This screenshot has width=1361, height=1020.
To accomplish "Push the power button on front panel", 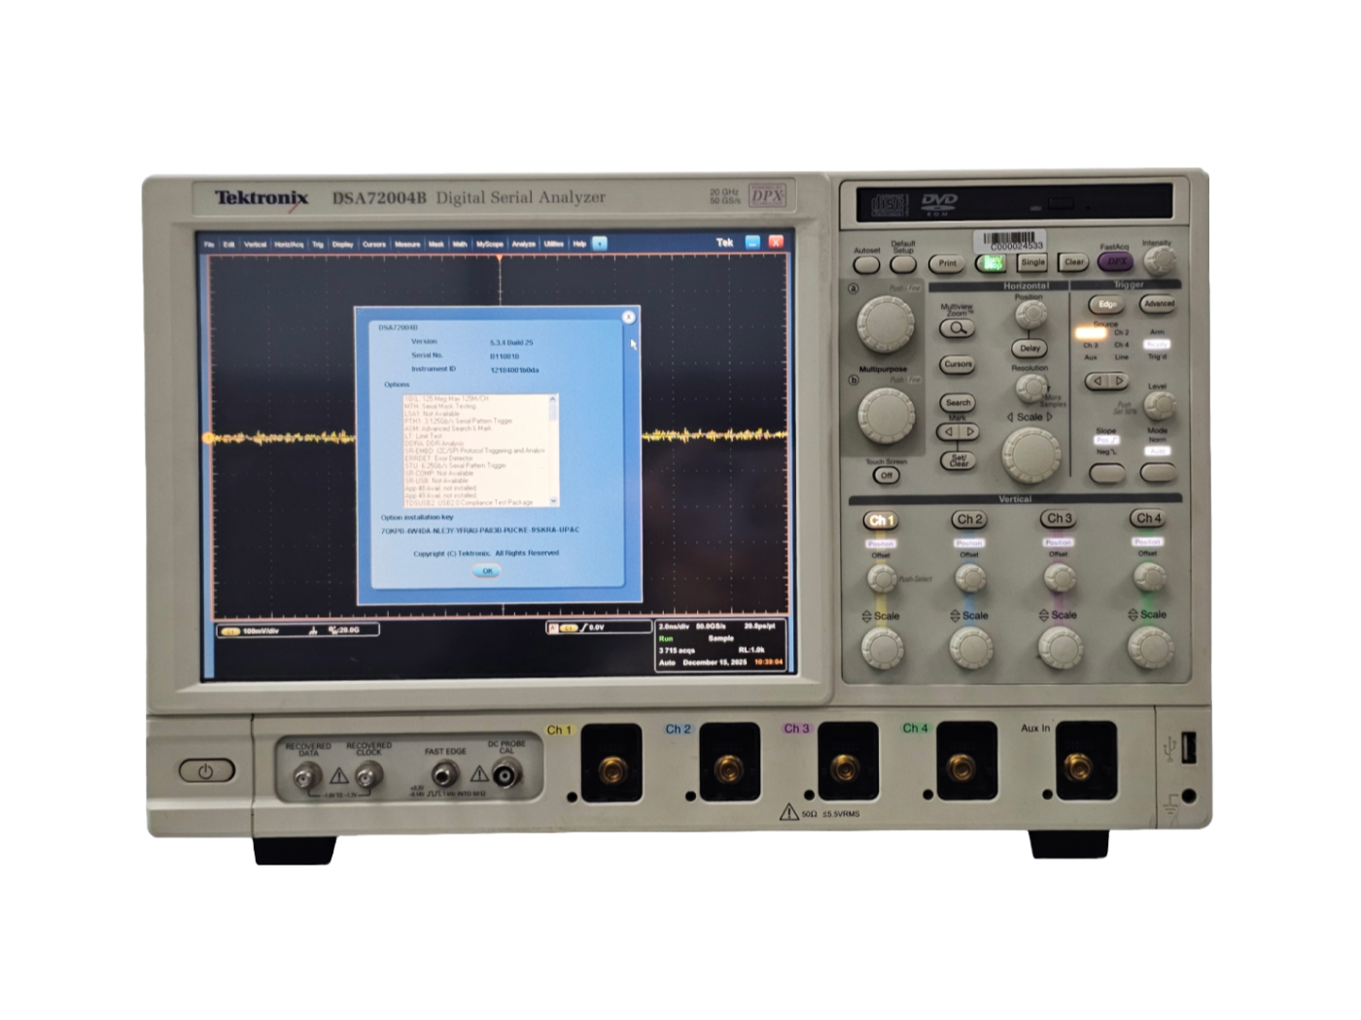I will 206,771.
